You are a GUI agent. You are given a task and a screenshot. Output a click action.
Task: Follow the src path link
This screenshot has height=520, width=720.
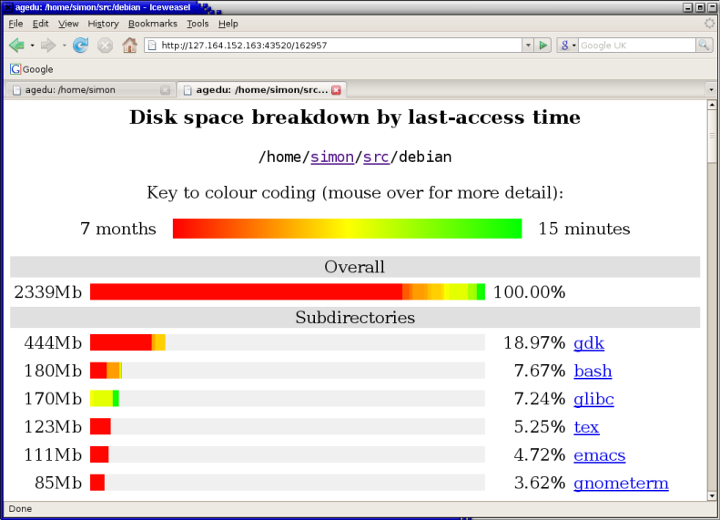click(376, 157)
